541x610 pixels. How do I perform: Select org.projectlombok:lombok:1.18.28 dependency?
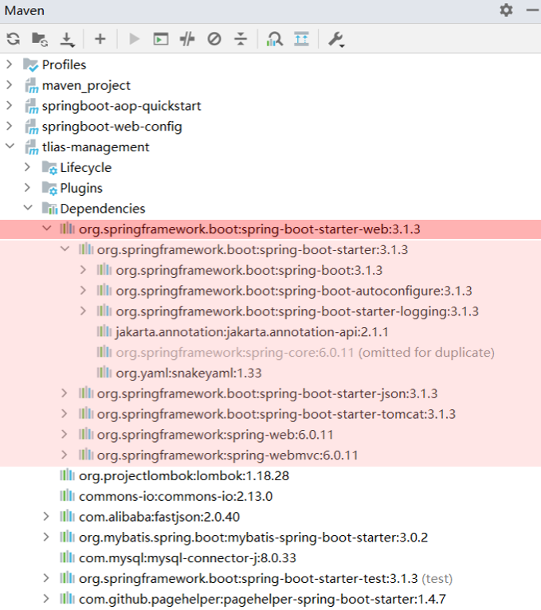184,475
